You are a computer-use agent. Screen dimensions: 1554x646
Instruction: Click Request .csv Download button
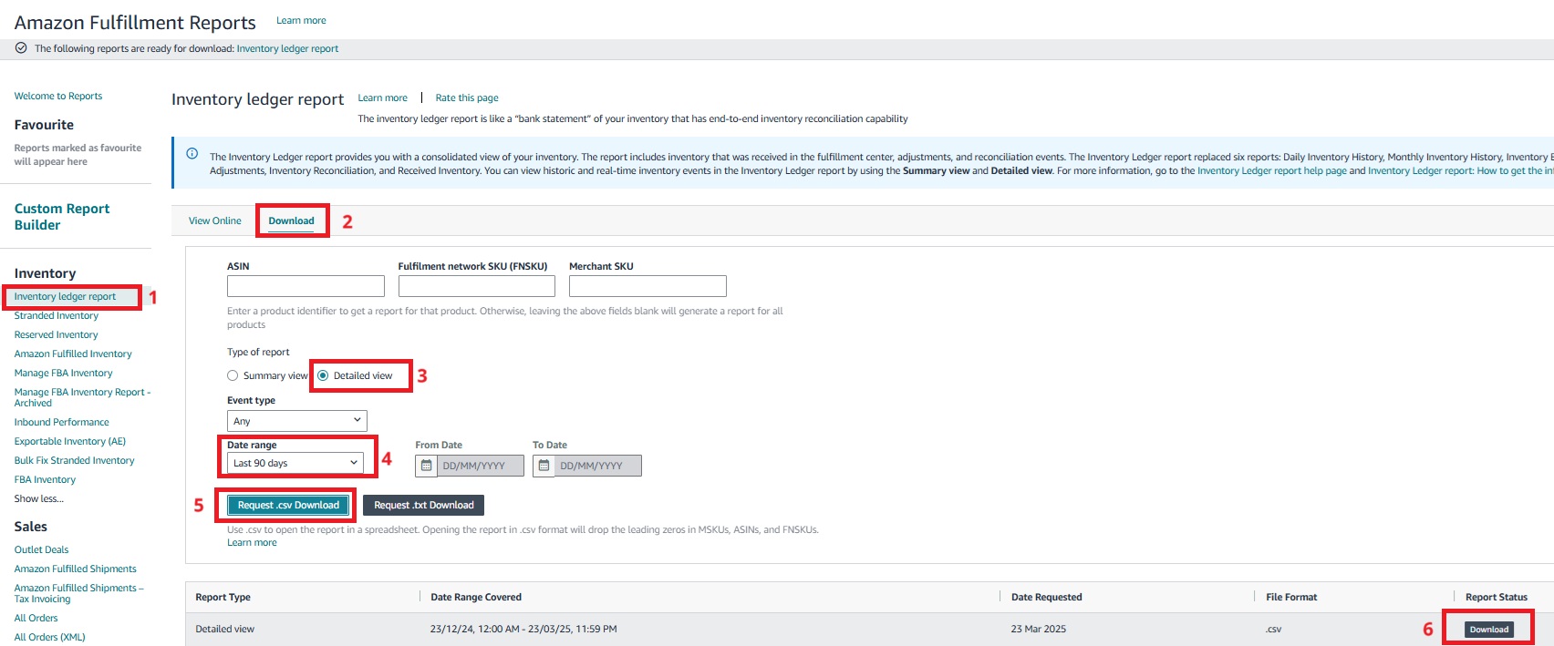tap(288, 505)
